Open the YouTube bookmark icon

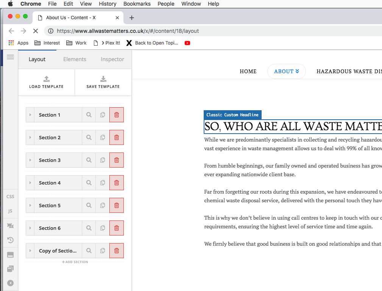point(187,43)
